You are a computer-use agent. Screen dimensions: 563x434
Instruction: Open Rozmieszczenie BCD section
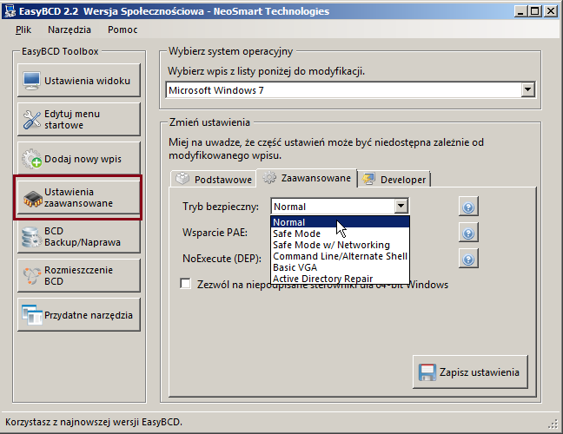(x=79, y=276)
